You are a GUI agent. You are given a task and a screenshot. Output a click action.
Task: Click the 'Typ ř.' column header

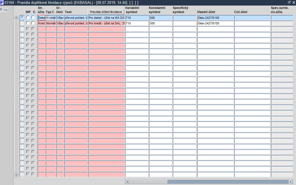click(x=50, y=12)
